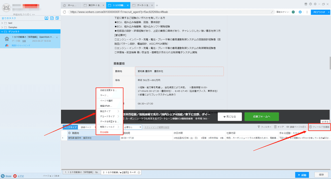Expand the 抽出タイプ submenu

tap(118, 111)
